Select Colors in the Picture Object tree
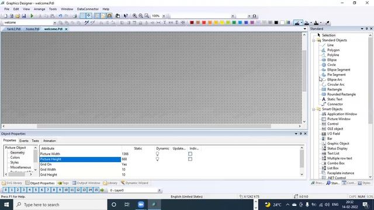Viewport: 374px width, 210px height. click(x=15, y=157)
